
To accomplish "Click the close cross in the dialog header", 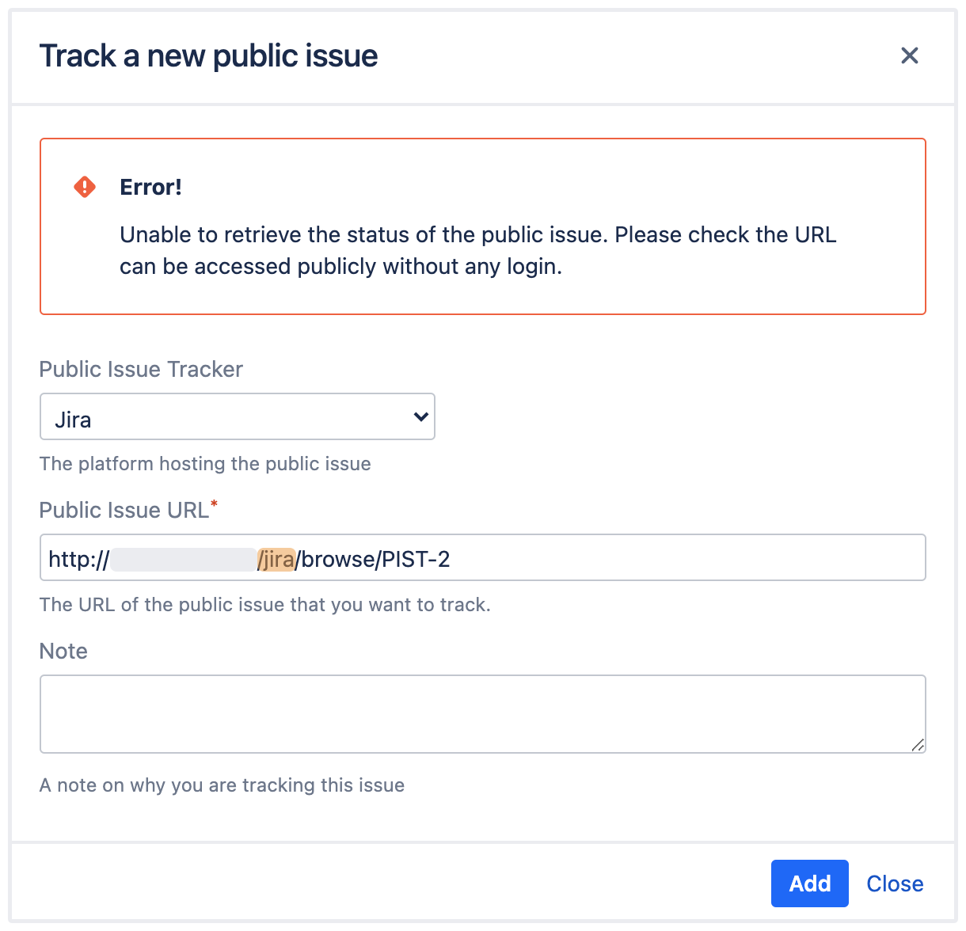I will 909,55.
